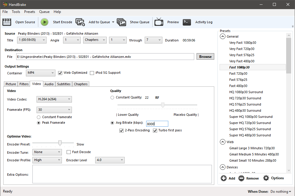The width and height of the screenshot is (295, 196).
Task: Open the Activity Log terminal icon
Action: (x=187, y=22)
